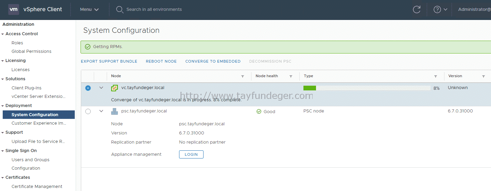The image size is (491, 191).
Task: Click Export Support Bundle
Action: pos(109,61)
